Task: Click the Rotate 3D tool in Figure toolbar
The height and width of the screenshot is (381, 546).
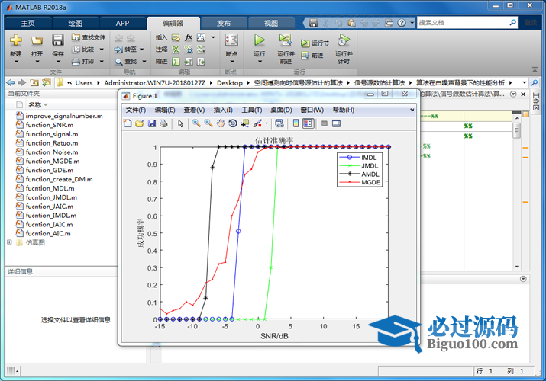Action: click(x=232, y=123)
